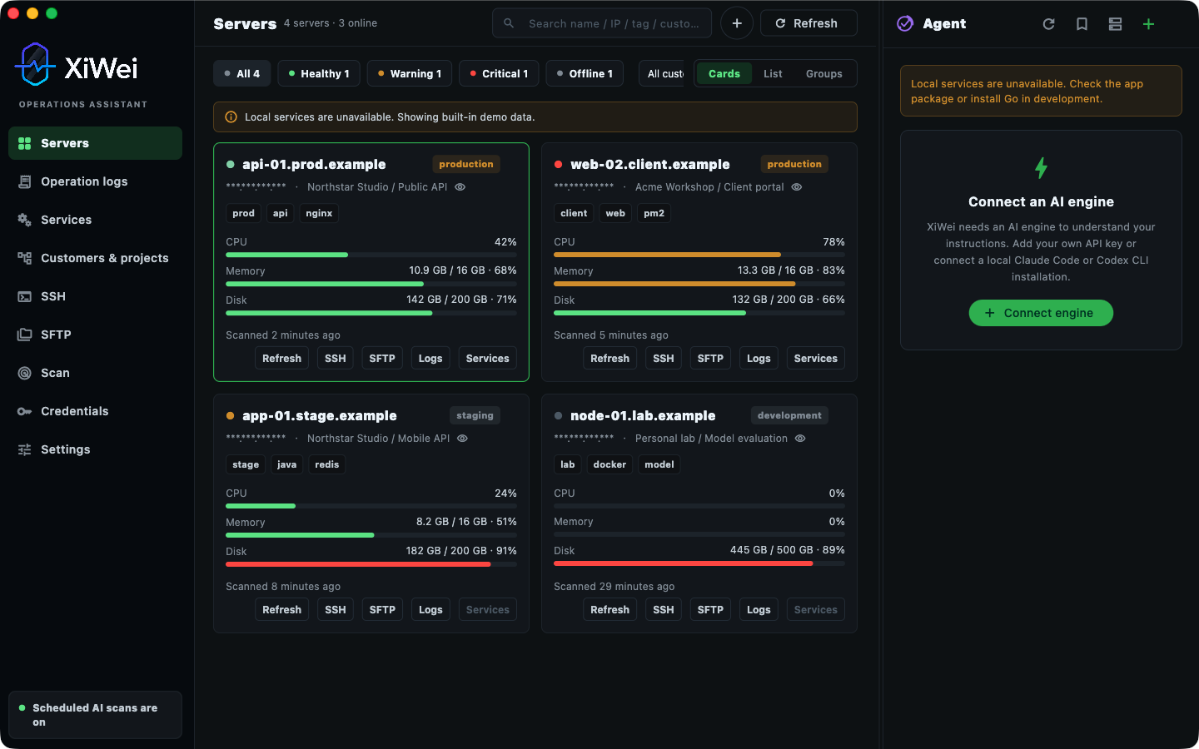Open Credentials in sidebar
Viewport: 1199px width, 749px height.
(x=95, y=411)
